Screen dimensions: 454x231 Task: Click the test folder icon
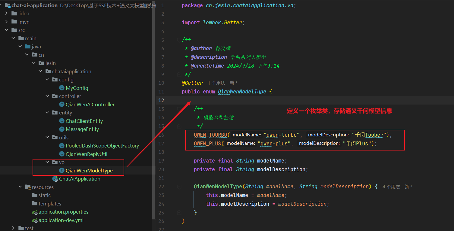(x=21, y=228)
